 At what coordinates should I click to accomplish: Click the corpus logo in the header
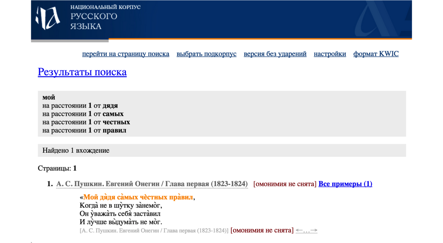[48, 18]
